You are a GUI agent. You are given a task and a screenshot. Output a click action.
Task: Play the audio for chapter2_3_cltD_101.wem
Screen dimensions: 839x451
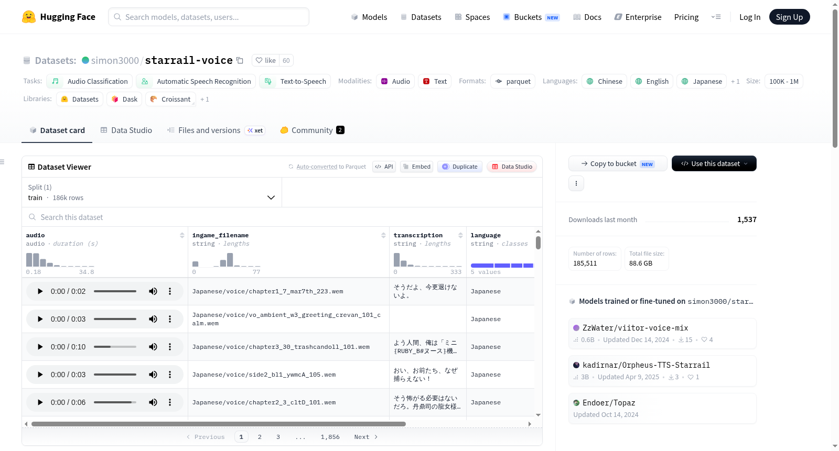pyautogui.click(x=40, y=402)
